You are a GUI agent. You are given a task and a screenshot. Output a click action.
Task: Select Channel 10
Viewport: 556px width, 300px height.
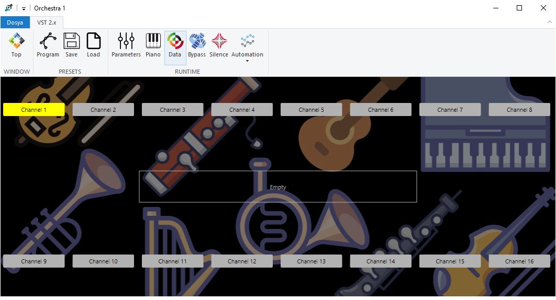pos(103,261)
